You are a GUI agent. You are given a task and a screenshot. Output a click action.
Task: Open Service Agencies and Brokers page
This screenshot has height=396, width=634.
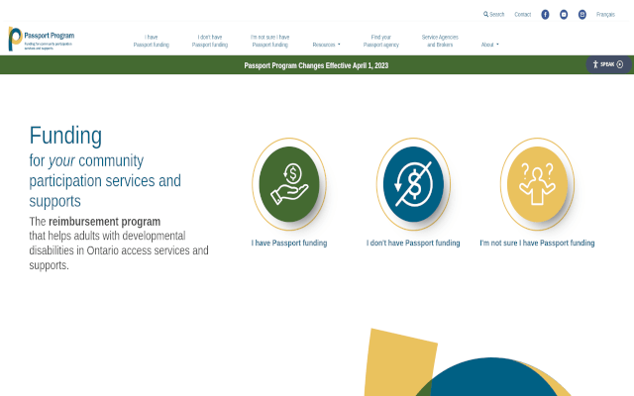pyautogui.click(x=440, y=41)
